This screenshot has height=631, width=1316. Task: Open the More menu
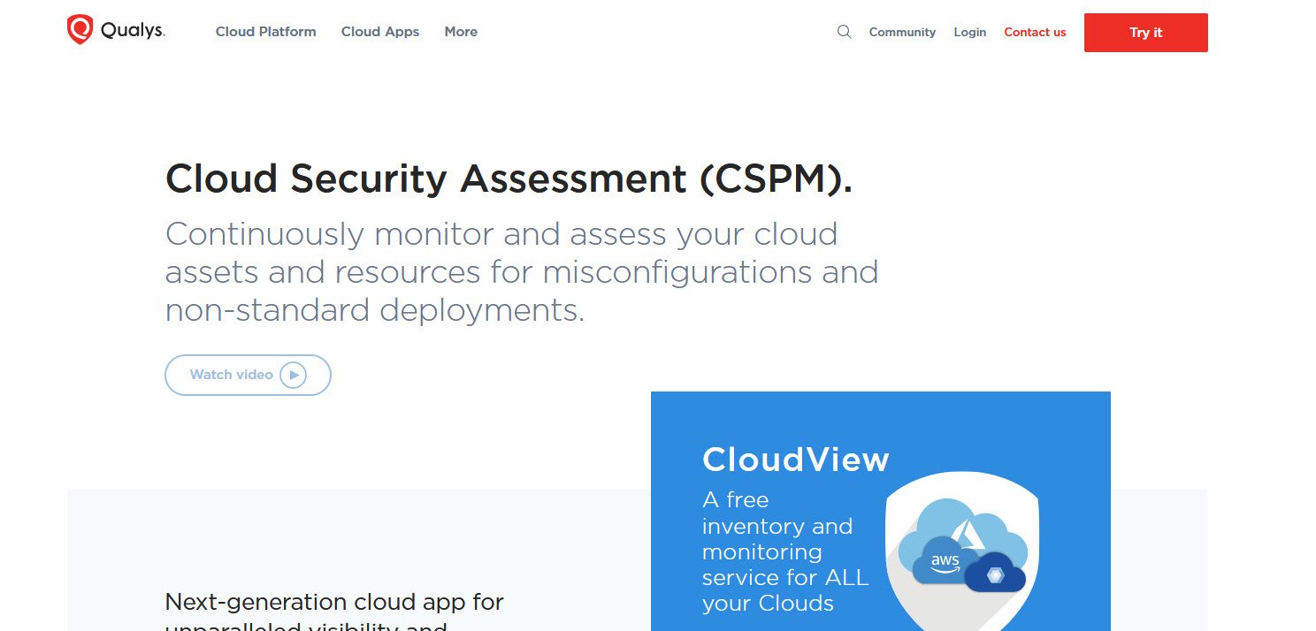(x=461, y=32)
